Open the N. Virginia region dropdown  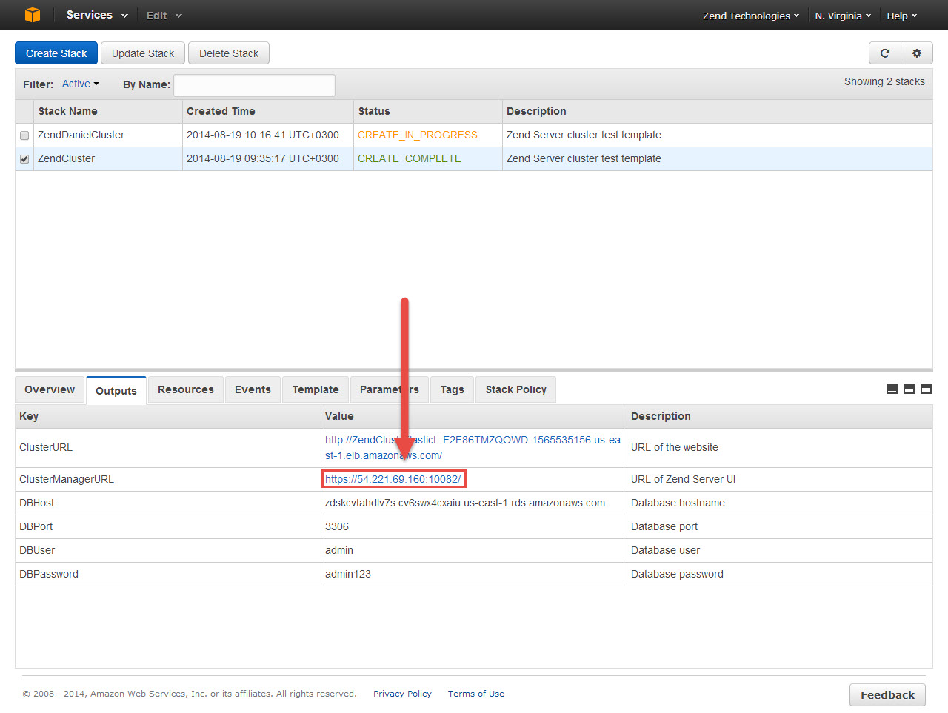(843, 16)
